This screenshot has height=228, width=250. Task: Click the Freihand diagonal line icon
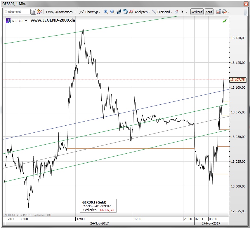154,12
